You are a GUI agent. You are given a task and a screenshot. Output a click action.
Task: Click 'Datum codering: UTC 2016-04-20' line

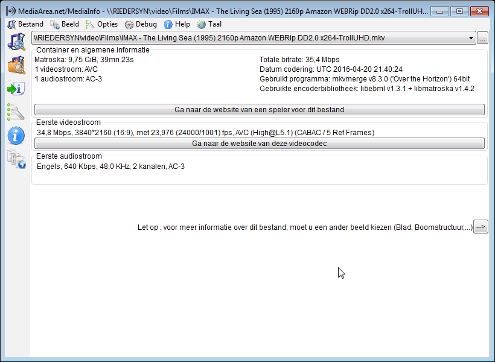(x=331, y=69)
